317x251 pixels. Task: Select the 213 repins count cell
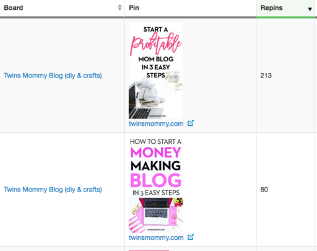266,76
